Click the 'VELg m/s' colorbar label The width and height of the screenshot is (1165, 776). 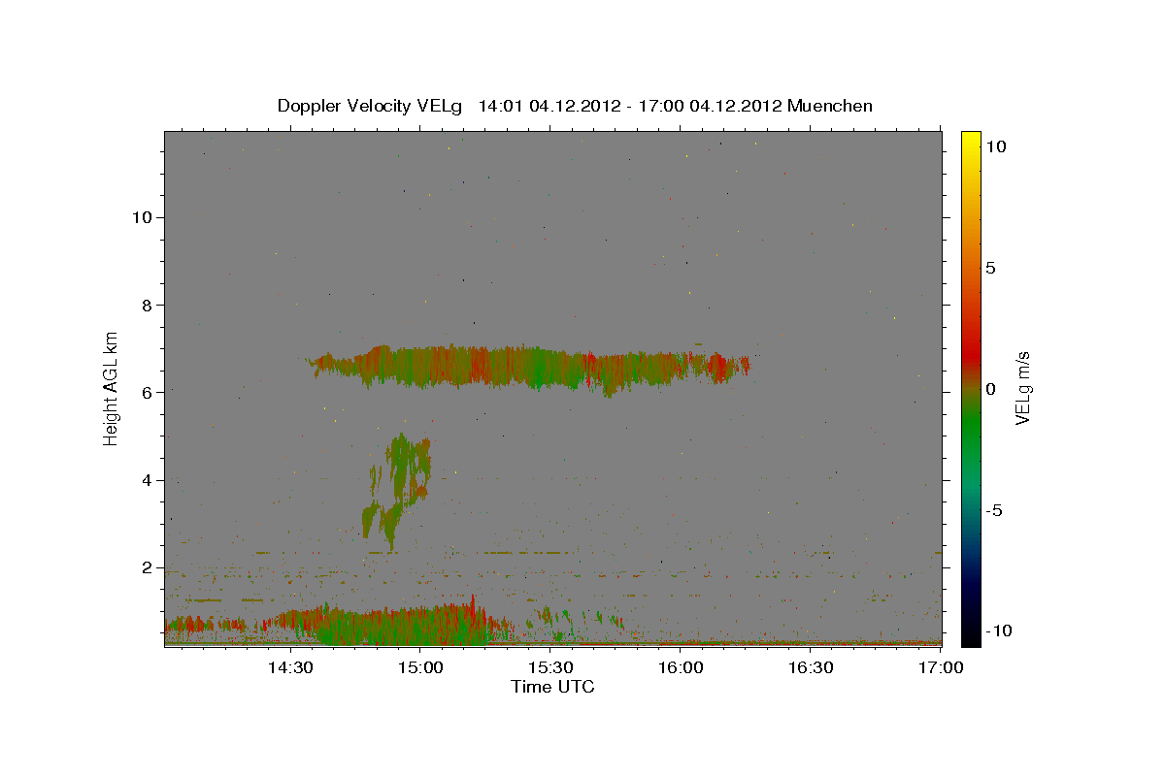pyautogui.click(x=1022, y=388)
